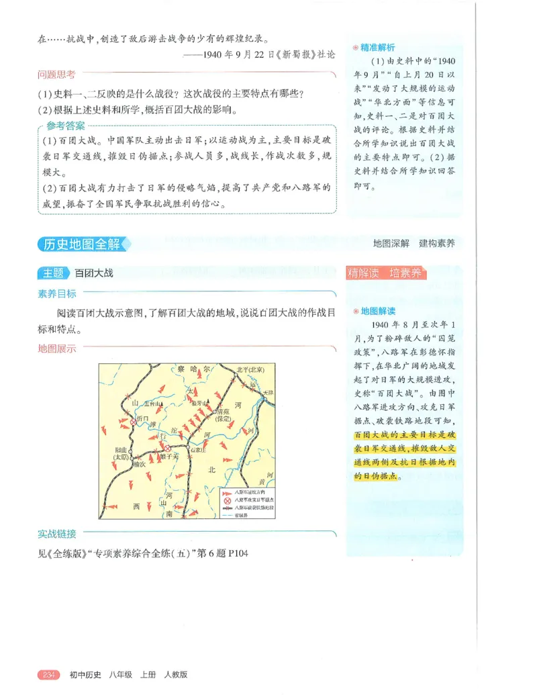Screen dimensions: 537x695
Task: Click the 建构素养 text on the banner
Action: [437, 243]
